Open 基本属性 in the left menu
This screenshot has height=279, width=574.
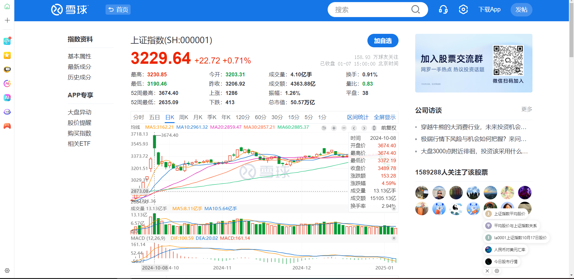click(x=80, y=56)
